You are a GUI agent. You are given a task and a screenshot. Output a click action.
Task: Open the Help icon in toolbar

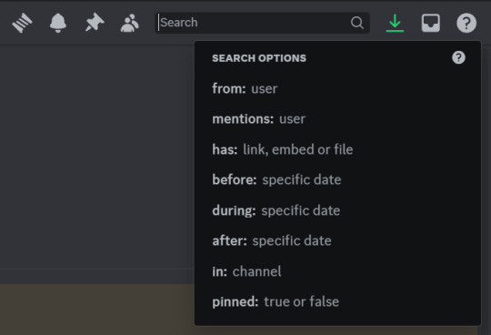coord(466,23)
